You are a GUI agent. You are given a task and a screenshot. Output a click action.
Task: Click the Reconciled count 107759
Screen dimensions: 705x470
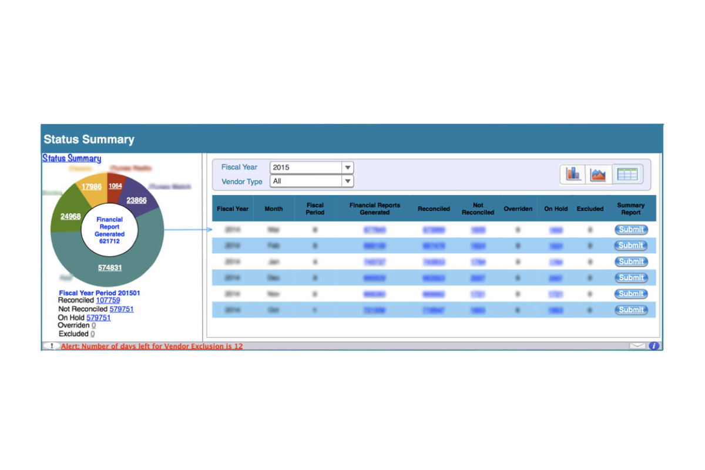[108, 300]
